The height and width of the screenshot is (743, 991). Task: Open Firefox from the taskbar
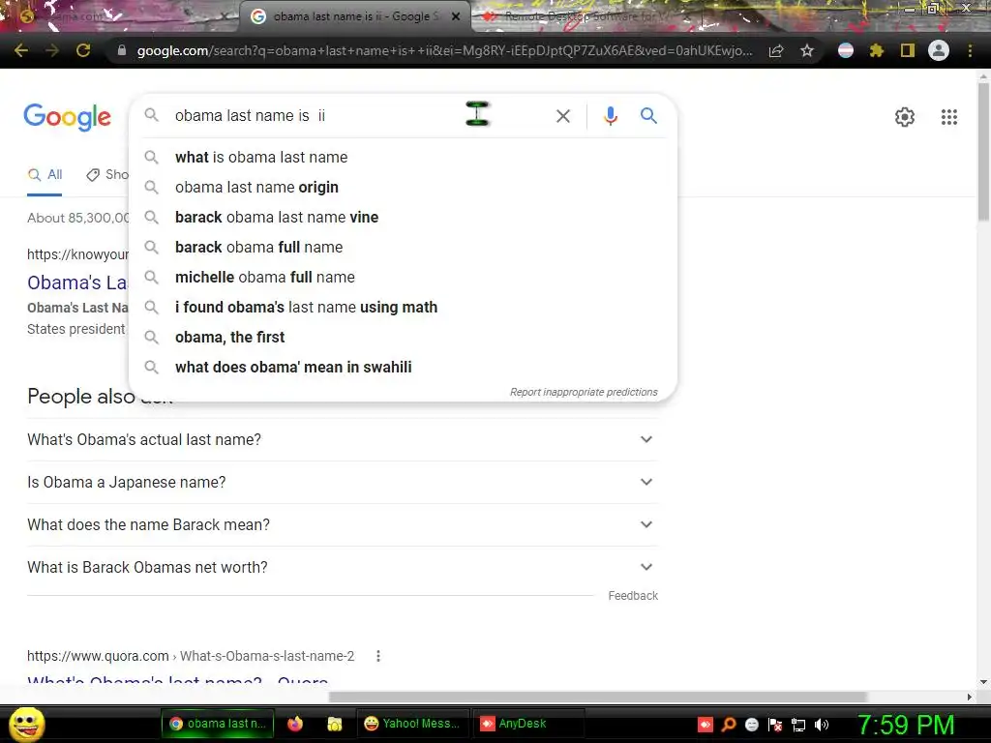pos(295,724)
